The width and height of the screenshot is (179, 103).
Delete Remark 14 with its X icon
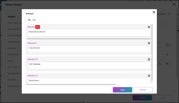(x=149, y=76)
